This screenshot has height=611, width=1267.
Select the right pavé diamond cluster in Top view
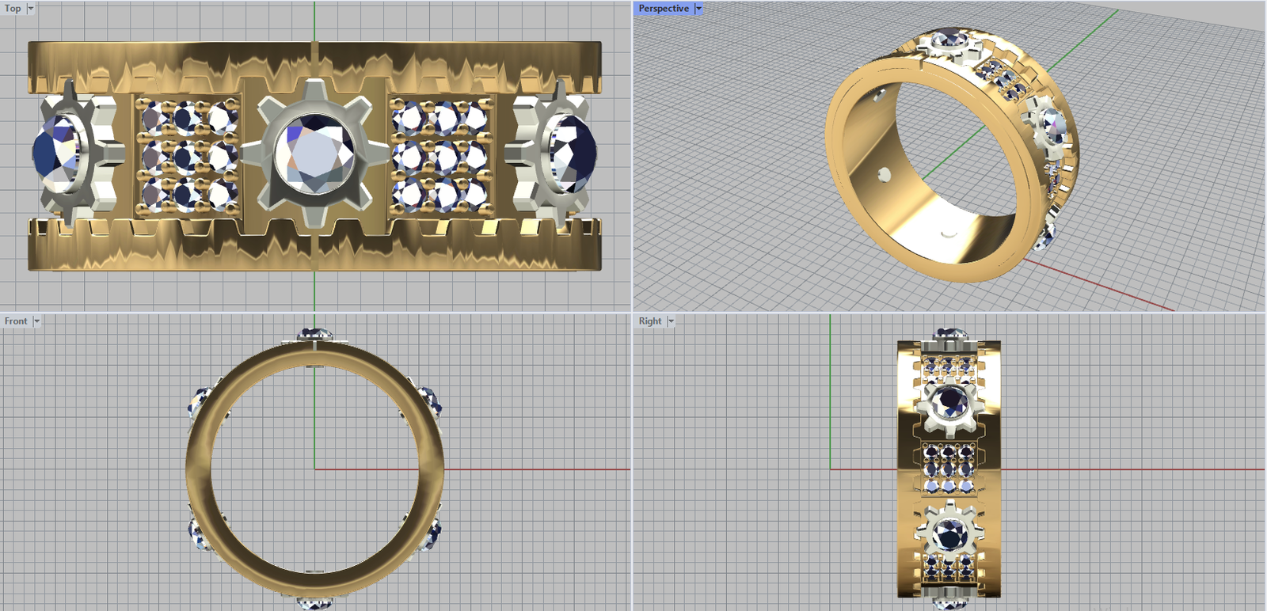441,155
